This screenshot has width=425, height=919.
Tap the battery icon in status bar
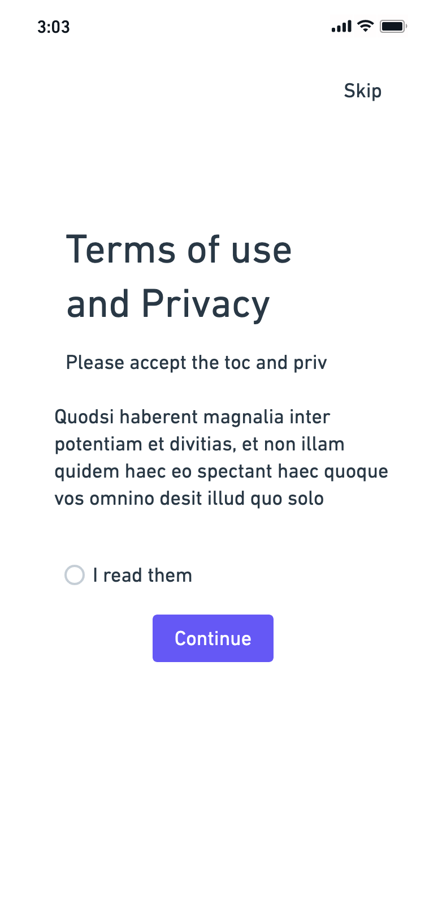click(393, 26)
